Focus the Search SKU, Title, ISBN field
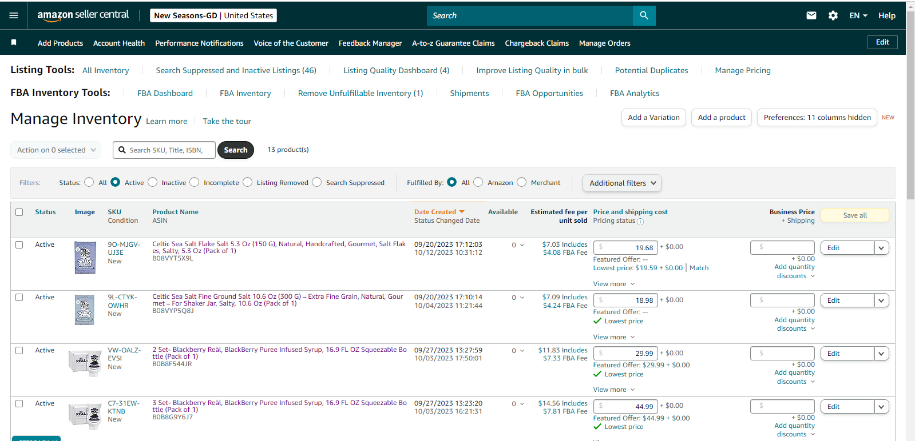The image size is (915, 441). (164, 150)
